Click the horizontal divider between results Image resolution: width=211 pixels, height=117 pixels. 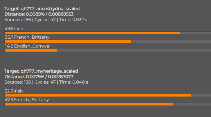(108, 59)
